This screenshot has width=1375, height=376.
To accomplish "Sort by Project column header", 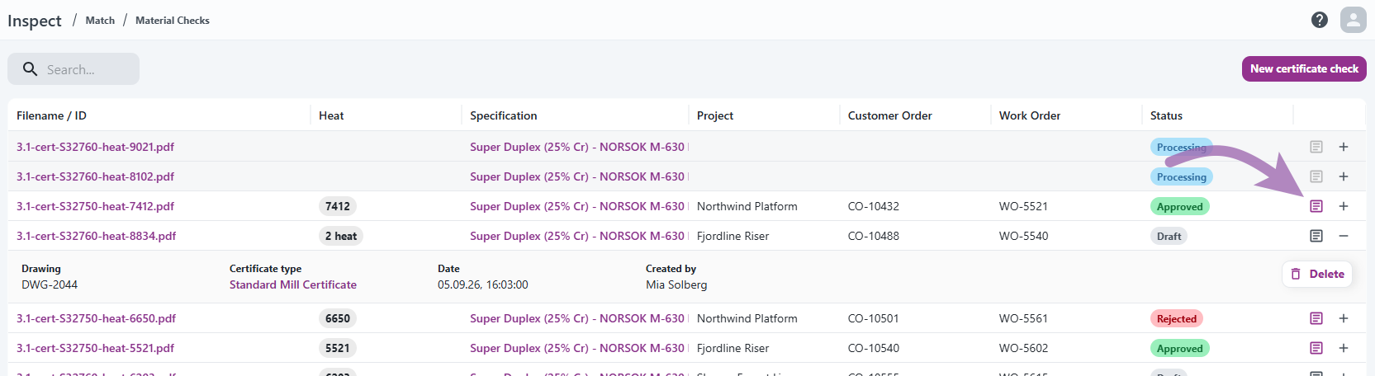I will click(715, 115).
